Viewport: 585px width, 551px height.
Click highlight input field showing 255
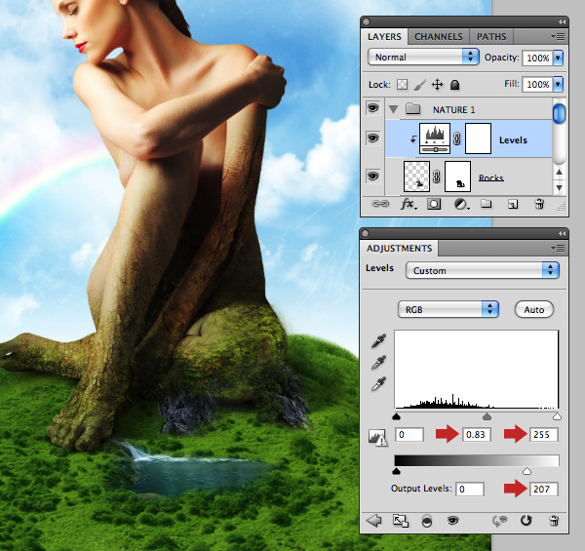pos(543,435)
